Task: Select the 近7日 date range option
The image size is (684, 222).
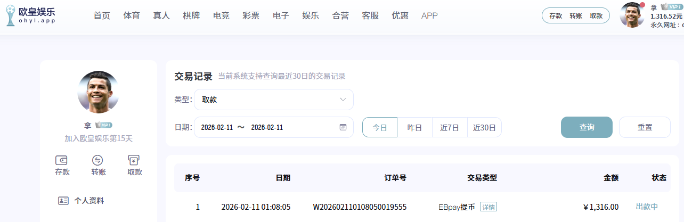Action: coord(449,127)
